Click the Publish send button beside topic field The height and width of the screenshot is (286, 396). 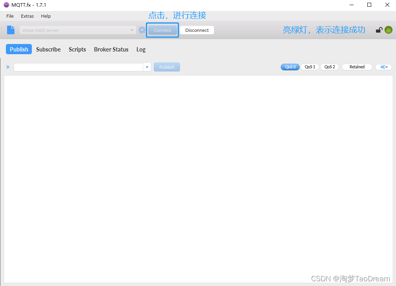[167, 67]
